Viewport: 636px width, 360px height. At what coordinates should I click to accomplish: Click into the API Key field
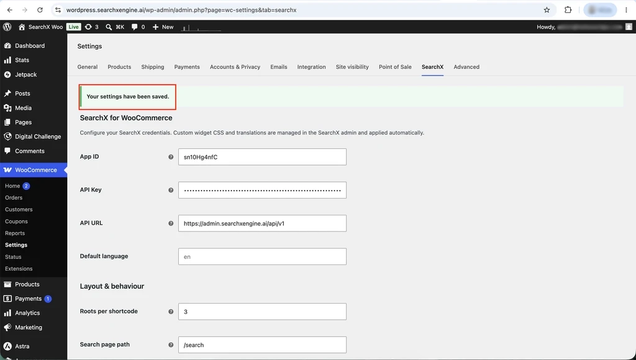(263, 190)
